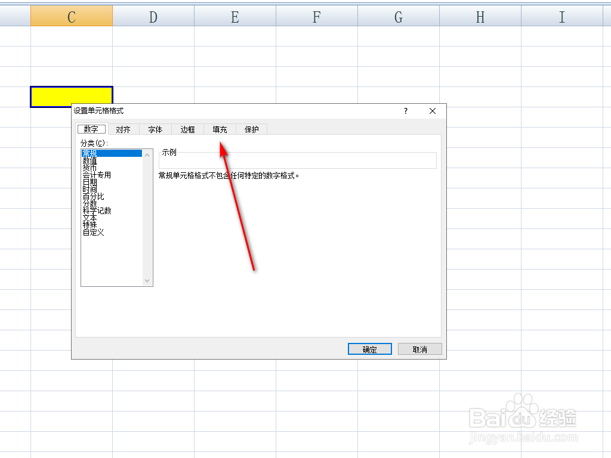Open dialog help question mark
The width and height of the screenshot is (611, 458).
[x=406, y=111]
